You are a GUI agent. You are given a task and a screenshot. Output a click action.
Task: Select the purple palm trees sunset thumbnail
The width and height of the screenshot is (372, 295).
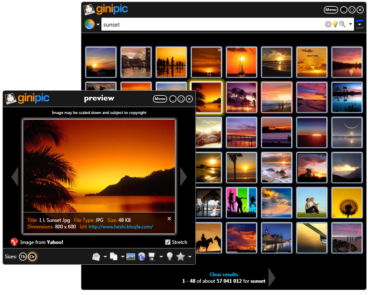[242, 97]
